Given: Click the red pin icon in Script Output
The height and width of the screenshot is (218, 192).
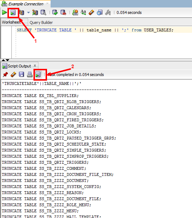Looking at the screenshot, I should click(5, 75).
